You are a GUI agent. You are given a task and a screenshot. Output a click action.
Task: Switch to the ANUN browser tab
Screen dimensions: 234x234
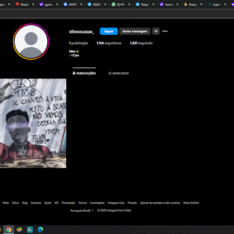(73, 4)
